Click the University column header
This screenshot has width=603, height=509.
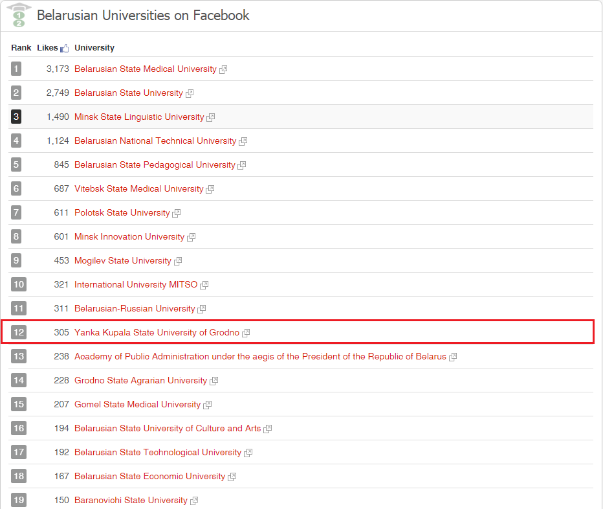click(x=94, y=48)
